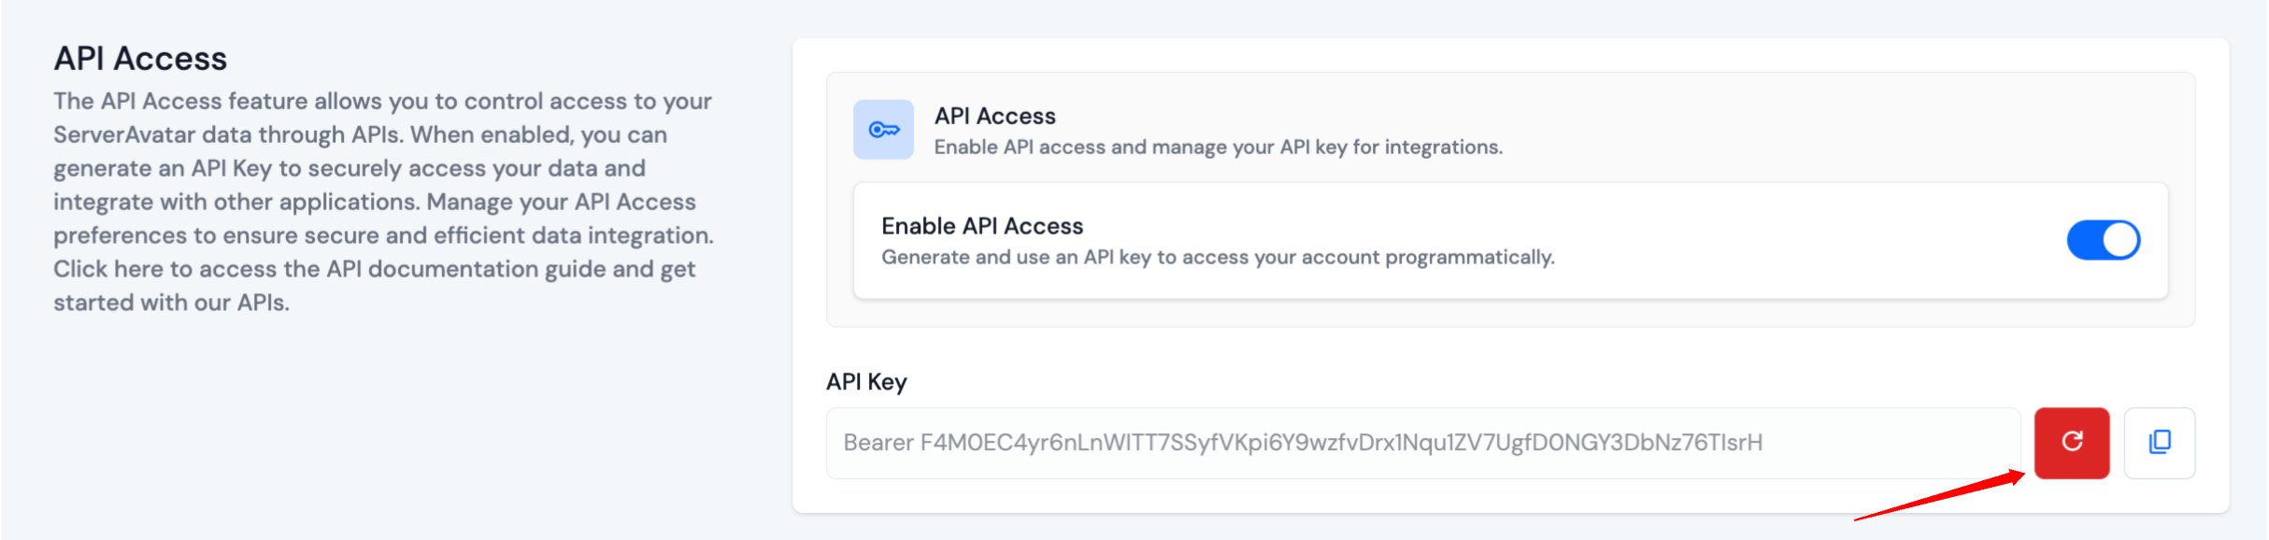The image size is (2269, 540).
Task: Click the key symbol in the rounded blue square
Action: click(882, 129)
